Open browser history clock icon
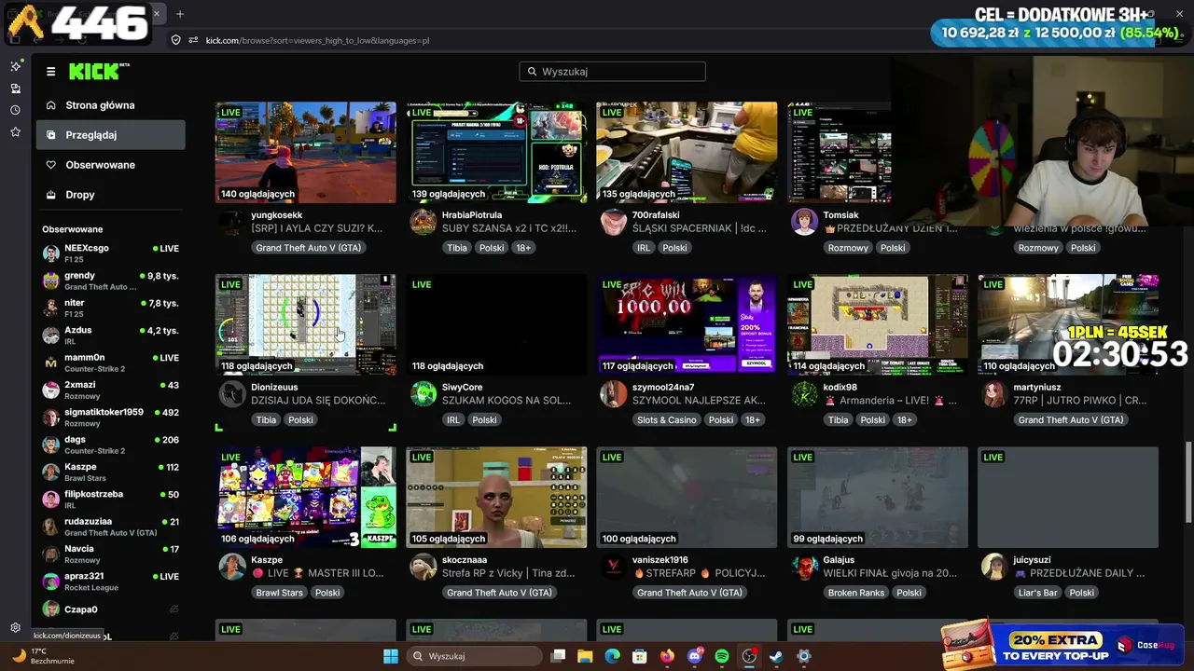This screenshot has width=1194, height=671. coord(16,110)
